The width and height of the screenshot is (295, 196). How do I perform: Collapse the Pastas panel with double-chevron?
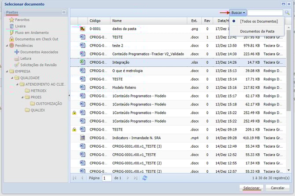tap(64, 12)
